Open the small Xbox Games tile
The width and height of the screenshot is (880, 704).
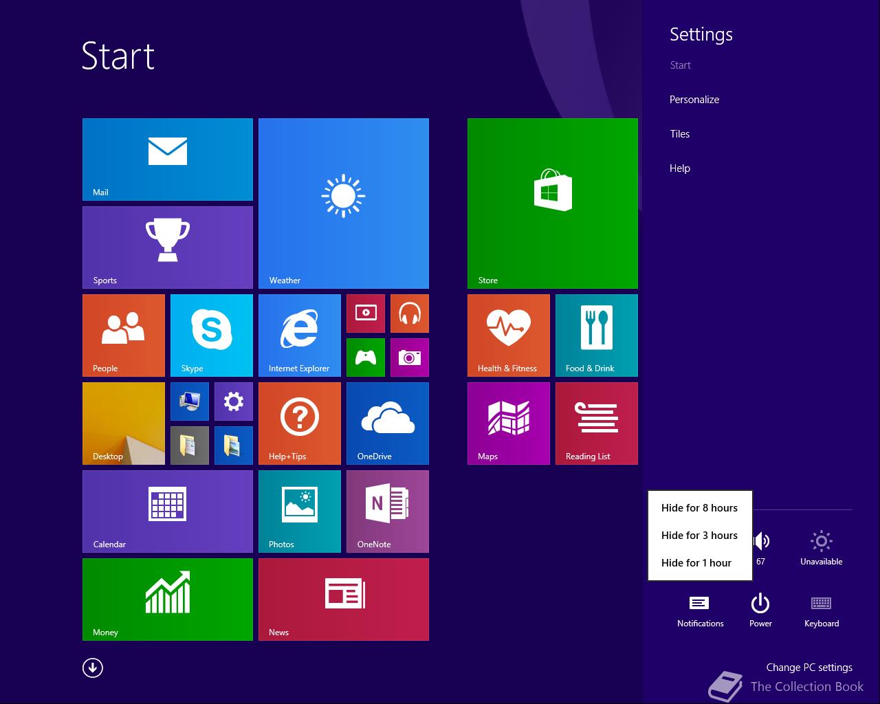(x=366, y=357)
